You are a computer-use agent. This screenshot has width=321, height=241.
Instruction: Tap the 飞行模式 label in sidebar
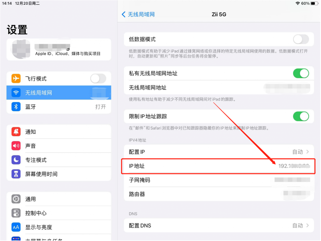[36, 78]
